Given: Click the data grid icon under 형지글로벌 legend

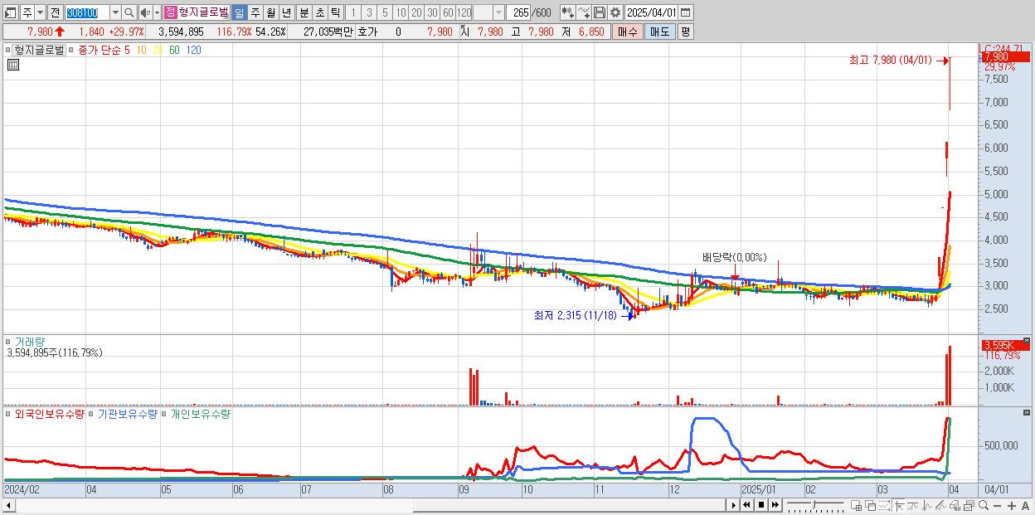Looking at the screenshot, I should (x=12, y=65).
